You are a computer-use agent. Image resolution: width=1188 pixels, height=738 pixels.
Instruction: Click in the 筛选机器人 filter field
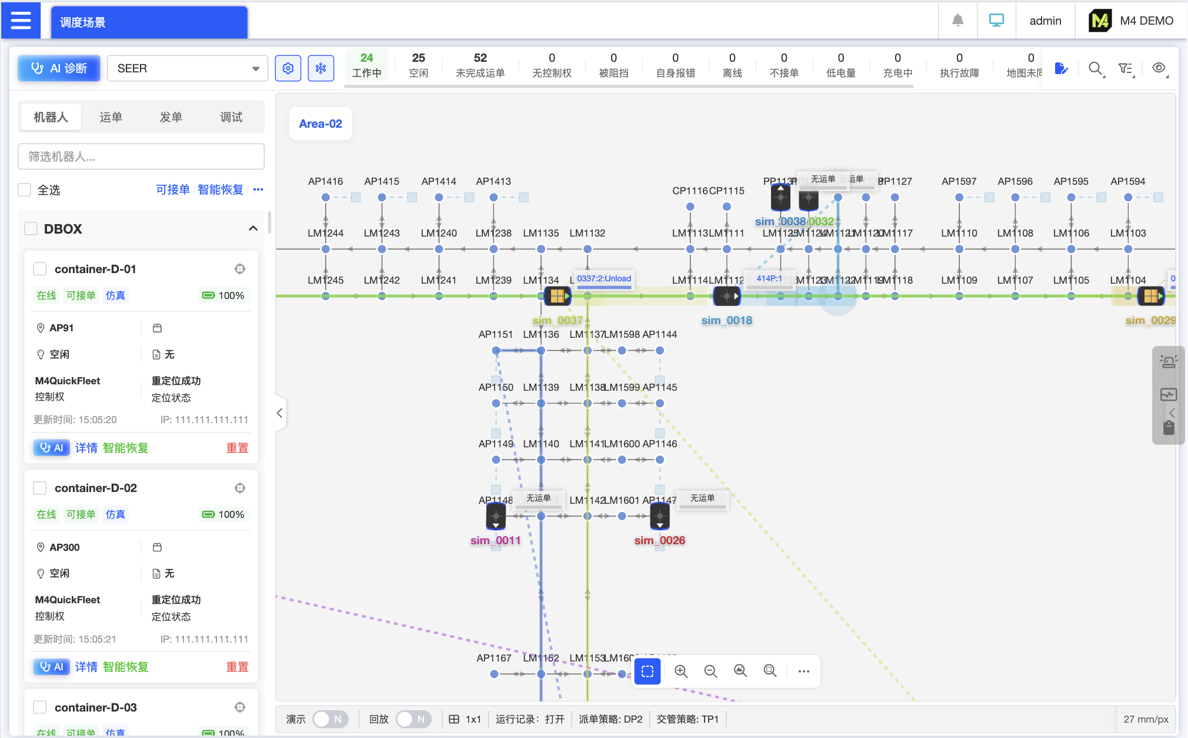click(x=141, y=157)
